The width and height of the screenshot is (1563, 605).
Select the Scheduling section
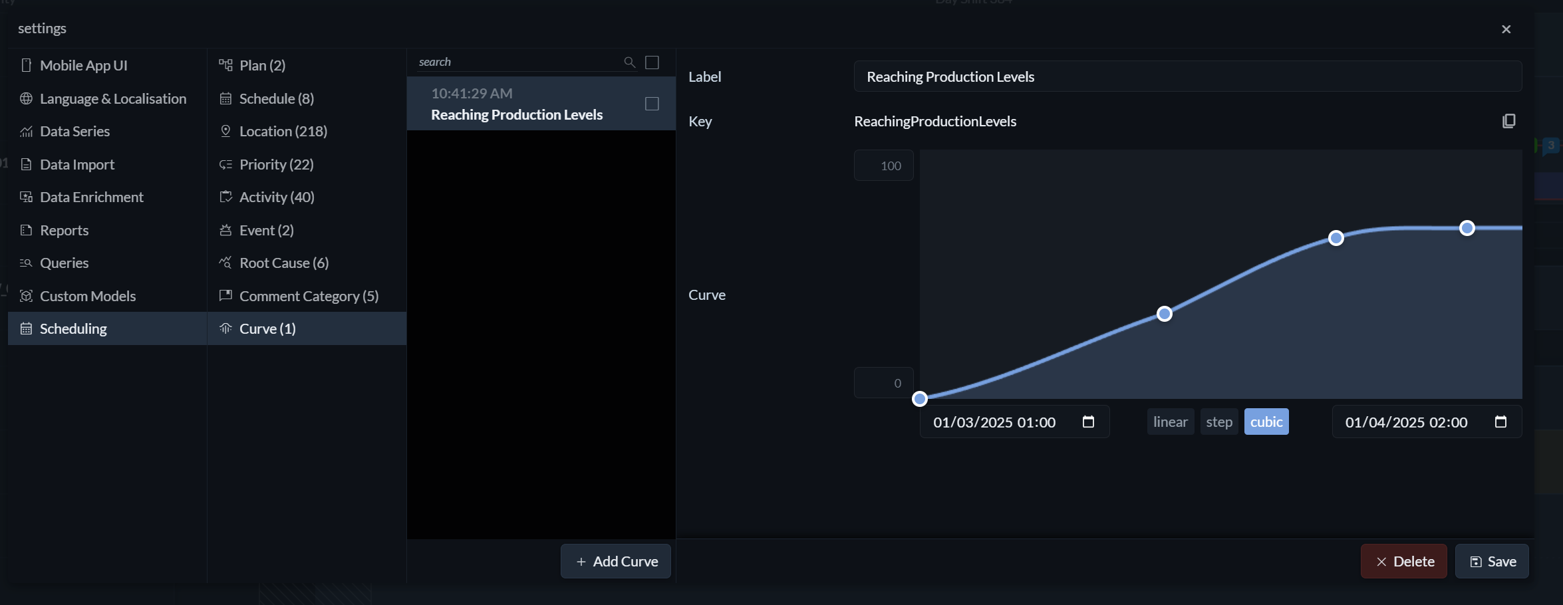(107, 328)
